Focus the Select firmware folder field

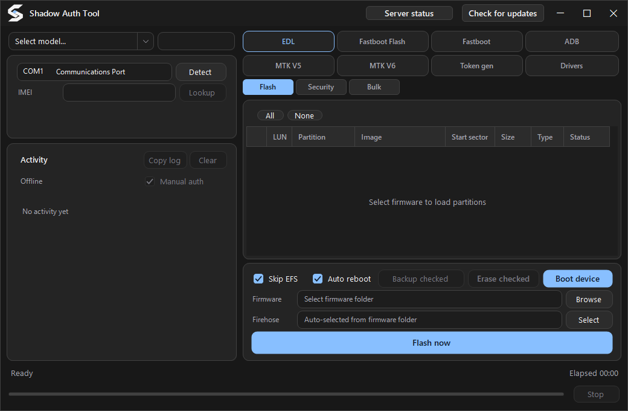[x=429, y=299]
